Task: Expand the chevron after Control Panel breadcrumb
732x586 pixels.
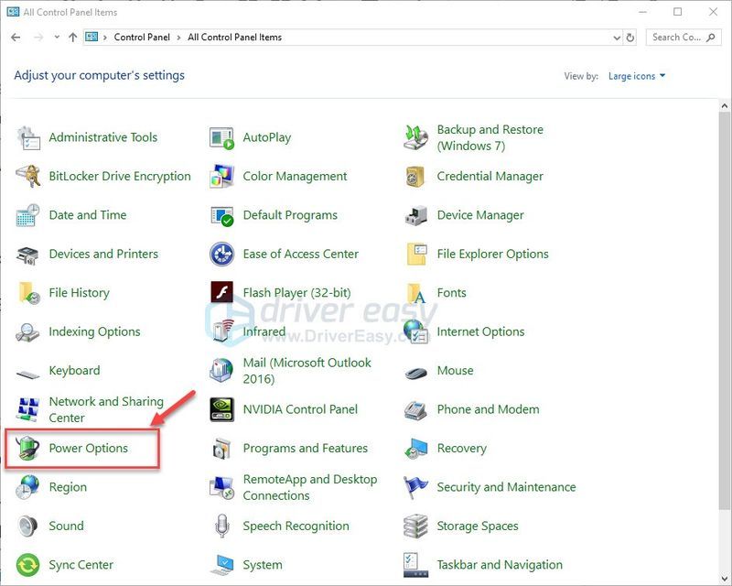Action: click(178, 38)
